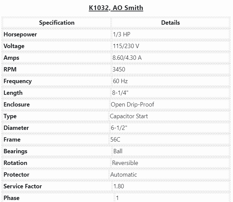The width and height of the screenshot is (233, 202).
Task: Click the 56C frame value
Action: click(x=115, y=140)
